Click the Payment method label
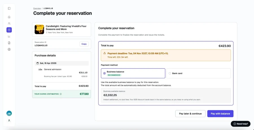The image size is (254, 130). [109, 65]
